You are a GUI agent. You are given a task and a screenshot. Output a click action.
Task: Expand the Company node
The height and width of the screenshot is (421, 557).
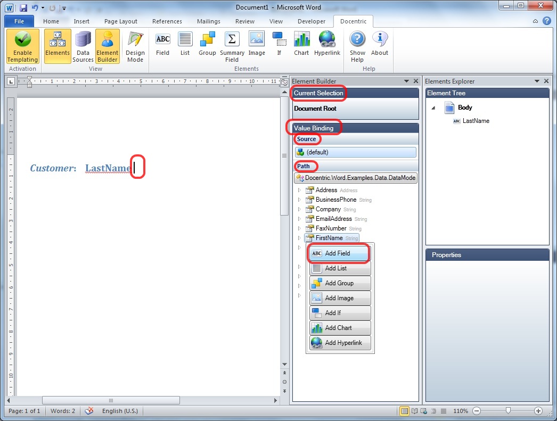299,209
